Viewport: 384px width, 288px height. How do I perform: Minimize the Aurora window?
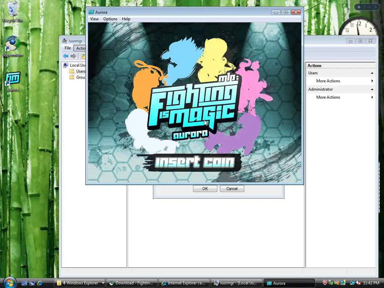point(276,12)
